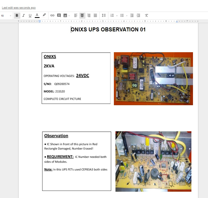Click the MODEL: 21SS20 line

pyautogui.click(x=54, y=91)
